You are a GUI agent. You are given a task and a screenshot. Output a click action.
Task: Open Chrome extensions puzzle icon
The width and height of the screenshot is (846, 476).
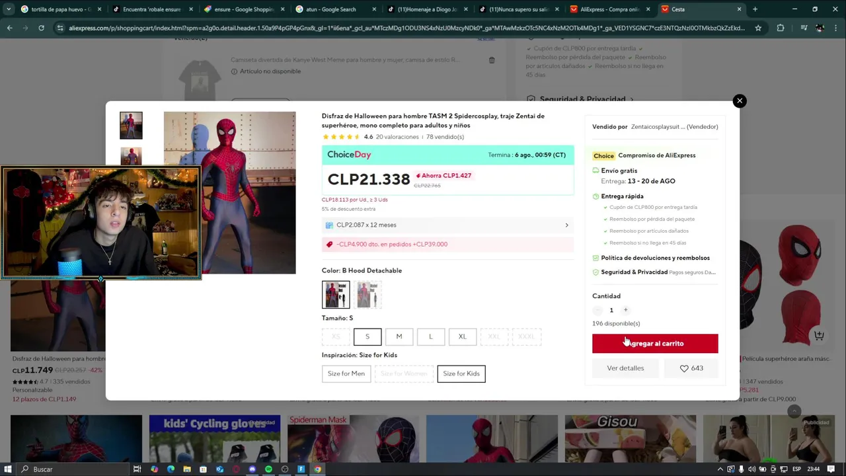coord(781,28)
